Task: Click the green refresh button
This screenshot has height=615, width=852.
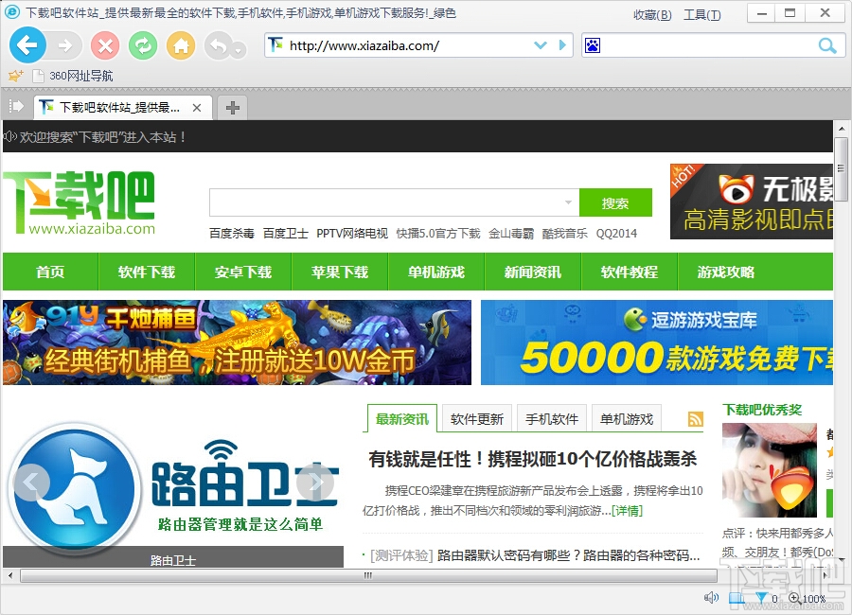Action: point(143,45)
